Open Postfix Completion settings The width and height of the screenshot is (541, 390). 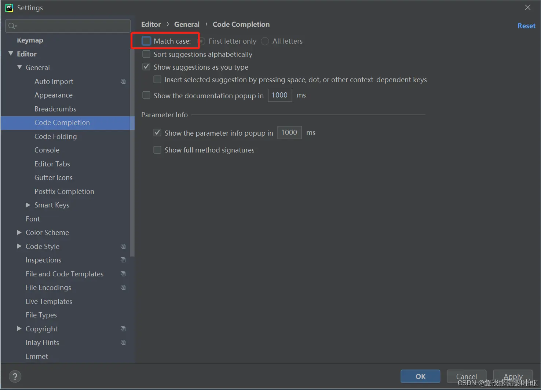point(64,191)
